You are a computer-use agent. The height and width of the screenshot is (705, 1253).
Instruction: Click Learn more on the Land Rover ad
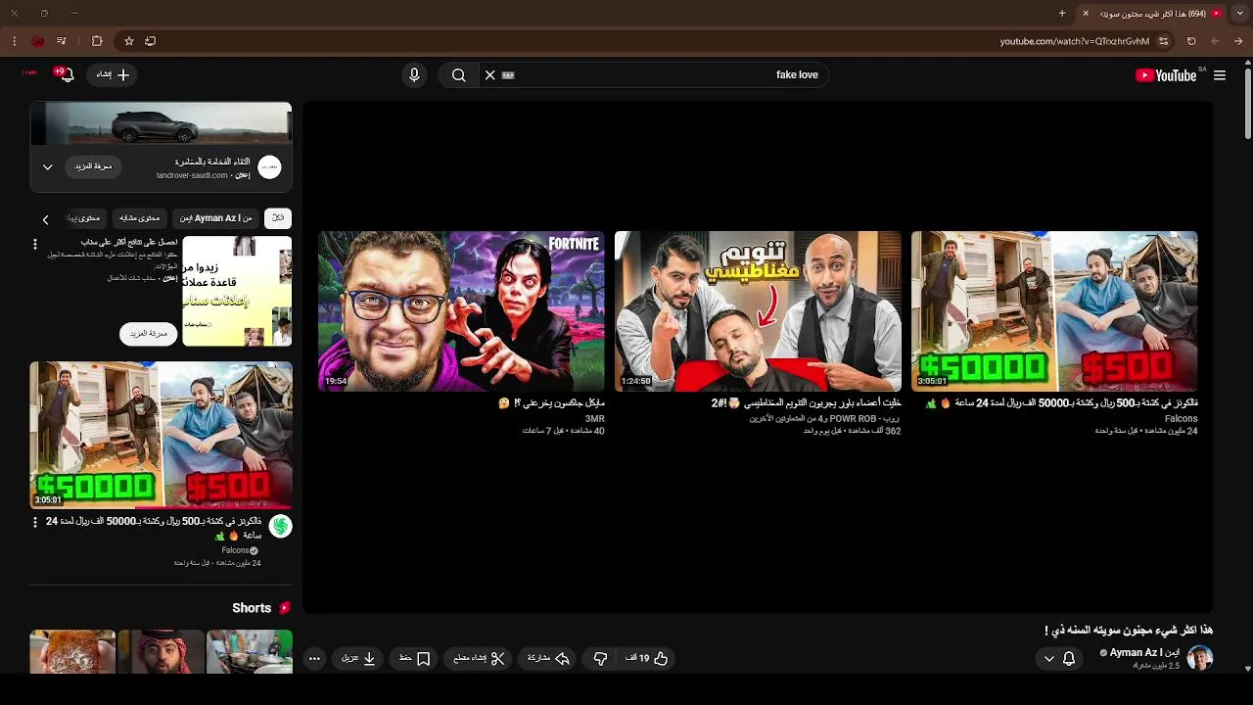coord(94,166)
